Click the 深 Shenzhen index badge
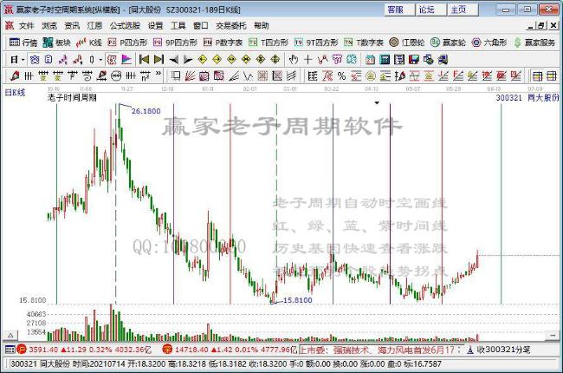The image size is (563, 373). pyautogui.click(x=167, y=349)
